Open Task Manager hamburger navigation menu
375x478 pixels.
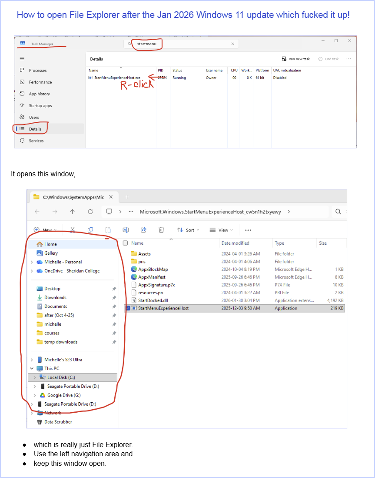click(x=22, y=58)
